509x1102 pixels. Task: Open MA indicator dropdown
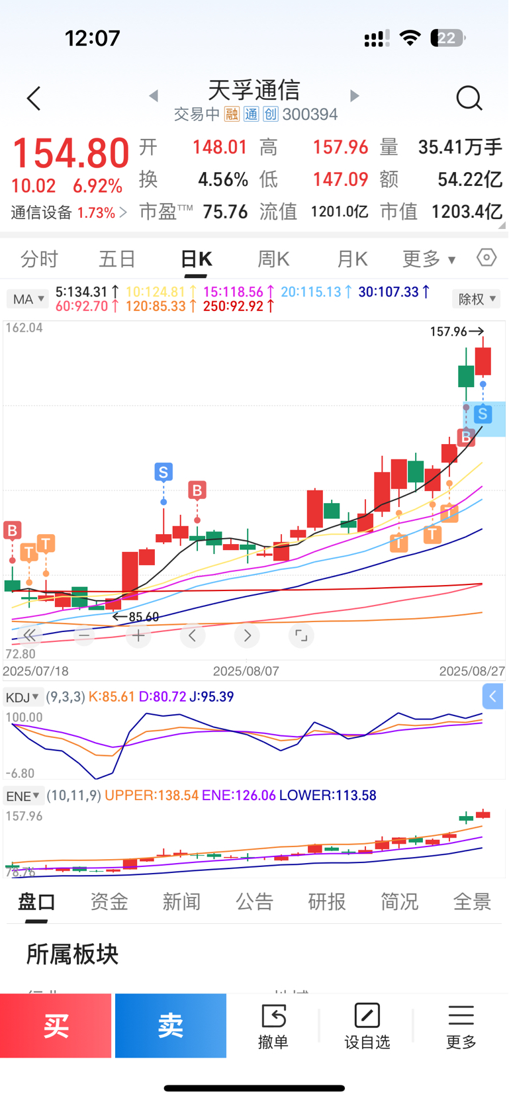(28, 299)
